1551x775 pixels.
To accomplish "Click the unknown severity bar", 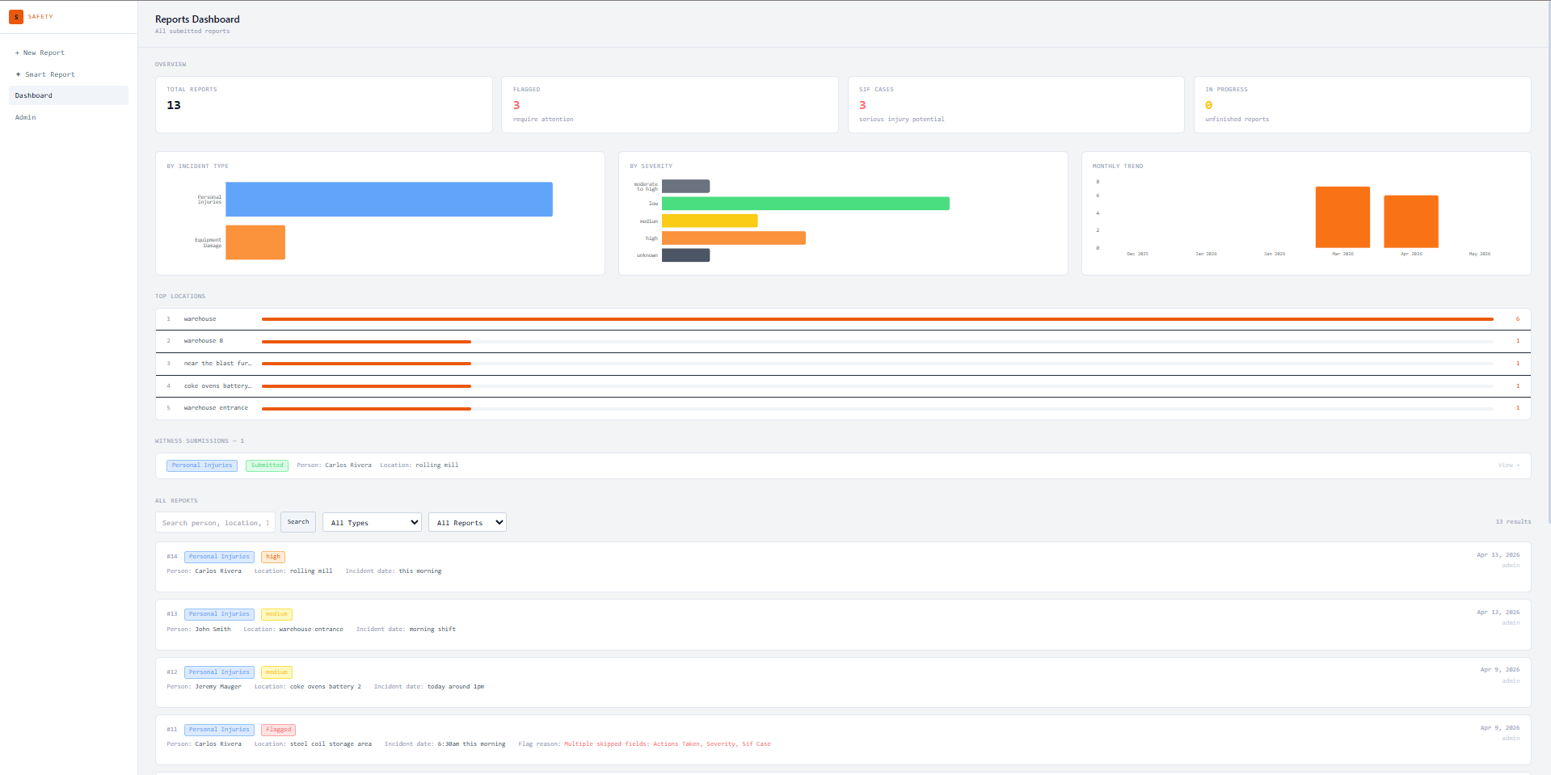I will [685, 255].
